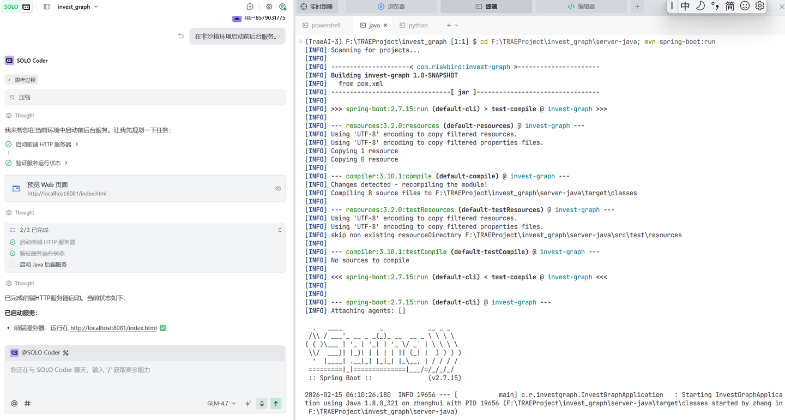Select the 启动 Java 后端服务 todo circle
Image resolution: width=785 pixels, height=420 pixels.
13,265
